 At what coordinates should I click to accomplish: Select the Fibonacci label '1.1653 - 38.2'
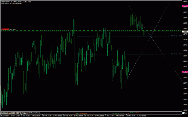click(176, 54)
